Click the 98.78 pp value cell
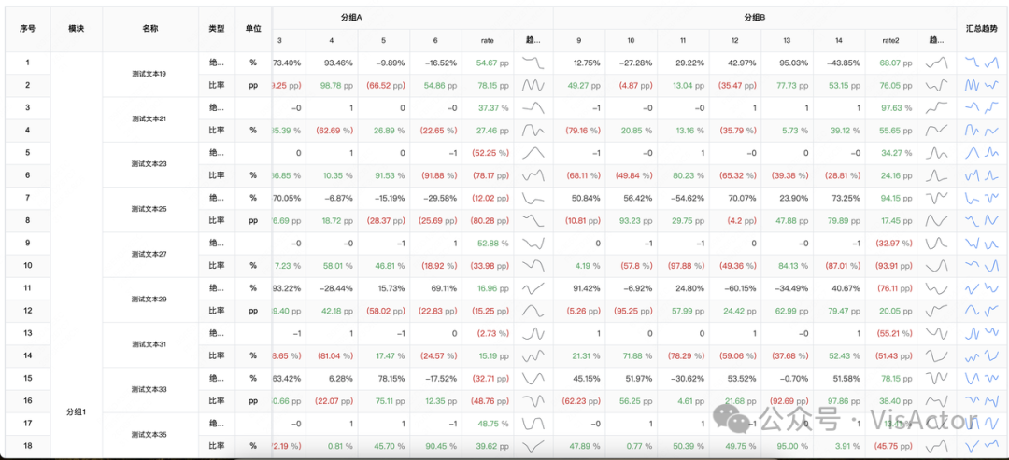The height and width of the screenshot is (460, 1009). (x=331, y=85)
